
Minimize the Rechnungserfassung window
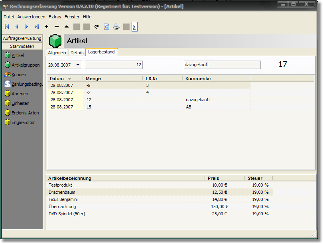click(283, 4)
